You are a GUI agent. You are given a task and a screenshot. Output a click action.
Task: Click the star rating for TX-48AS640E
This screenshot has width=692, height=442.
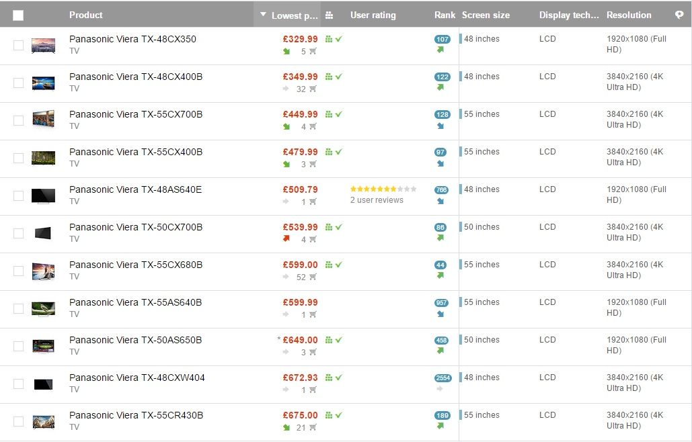[x=383, y=189]
